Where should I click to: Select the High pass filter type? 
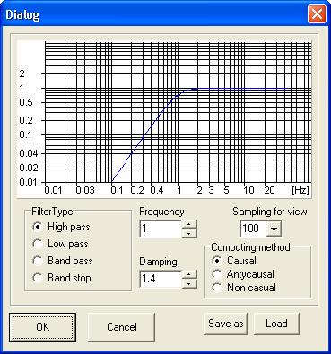click(61, 227)
